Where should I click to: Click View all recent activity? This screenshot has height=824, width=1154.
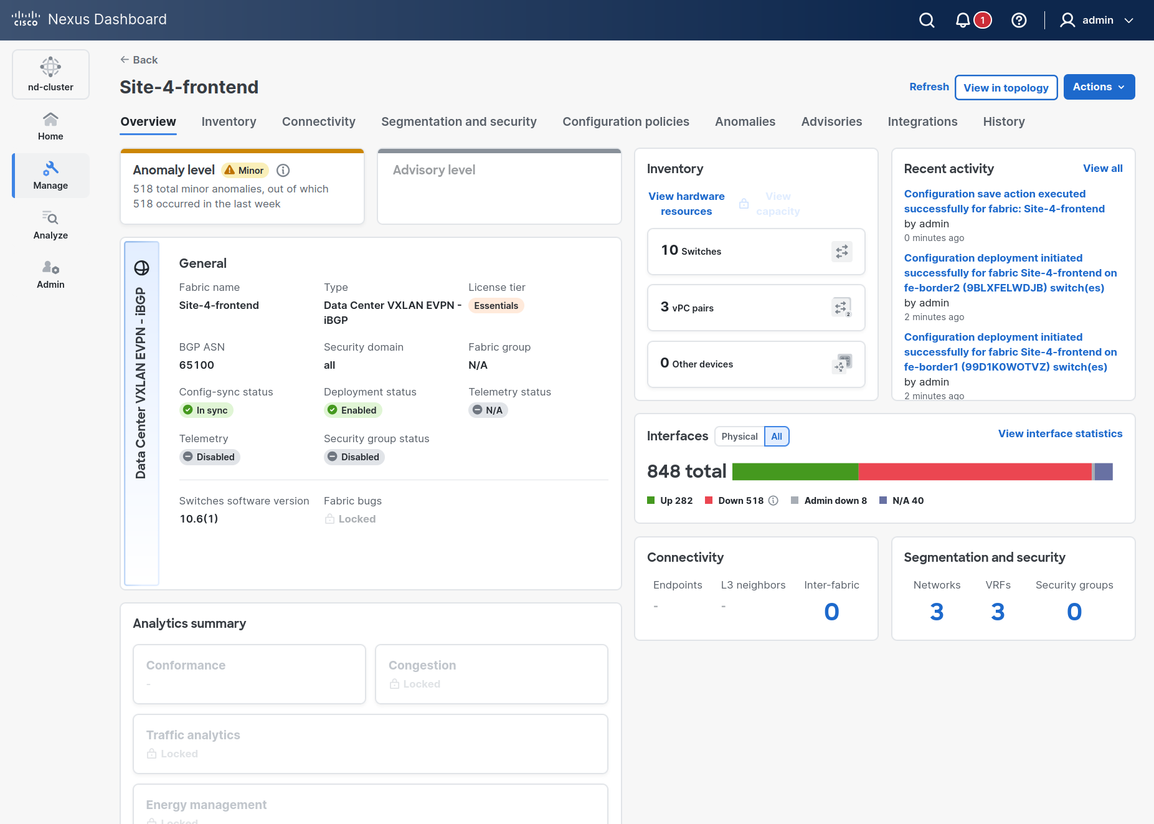pyautogui.click(x=1102, y=168)
